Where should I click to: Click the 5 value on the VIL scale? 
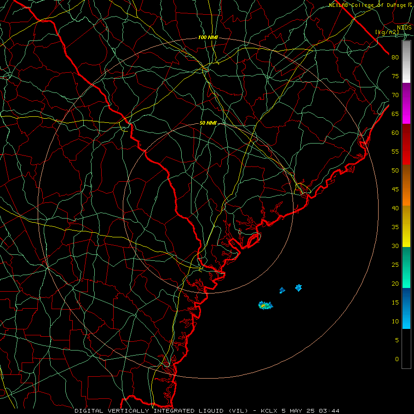(x=397, y=340)
